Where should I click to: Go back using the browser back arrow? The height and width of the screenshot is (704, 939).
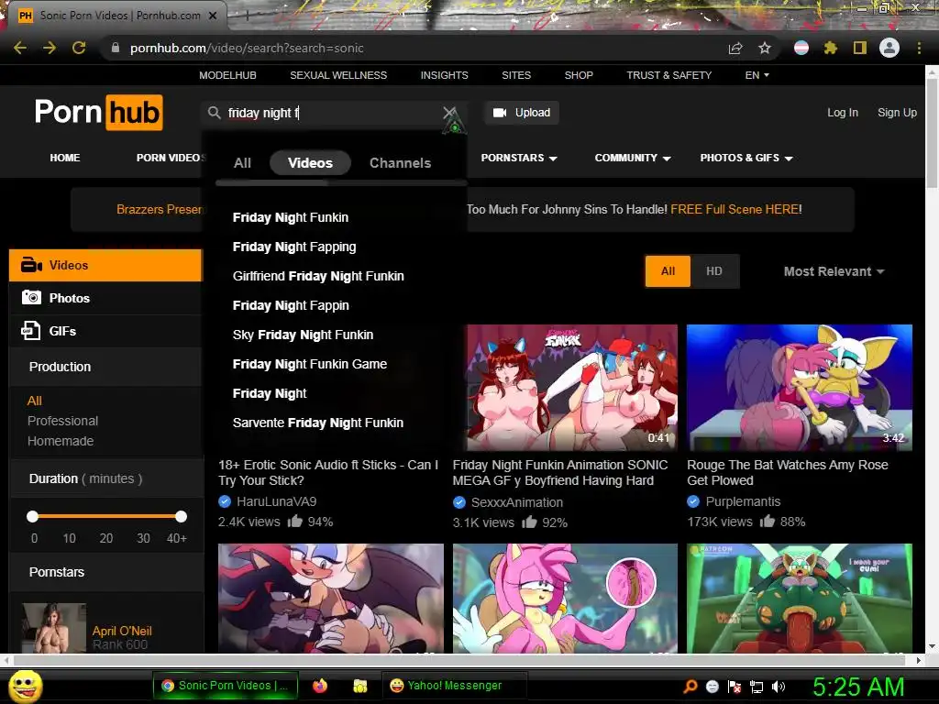20,48
